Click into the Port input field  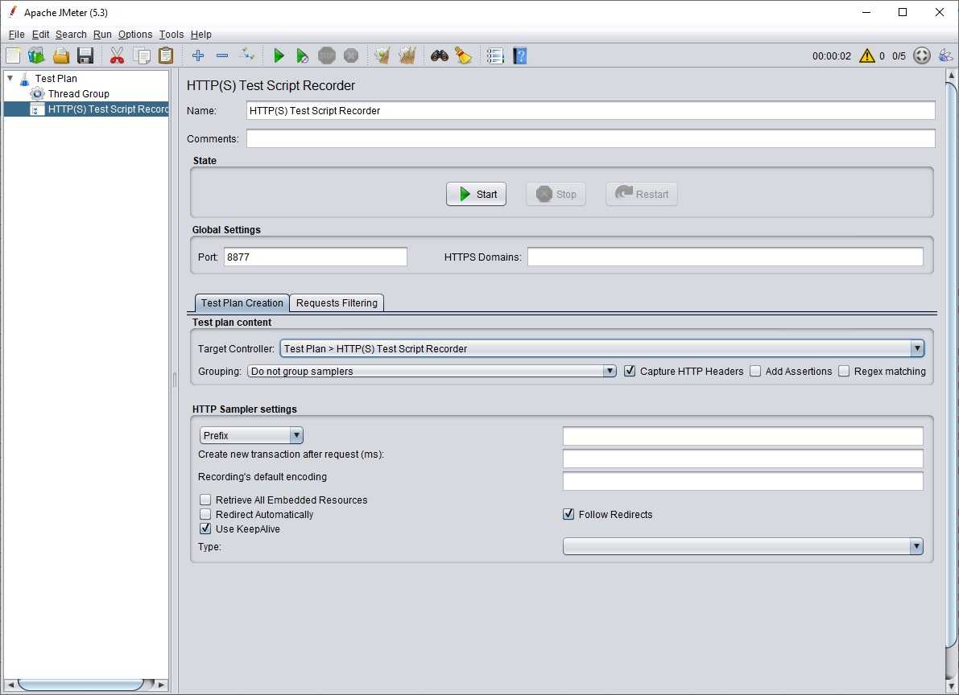pyautogui.click(x=315, y=257)
